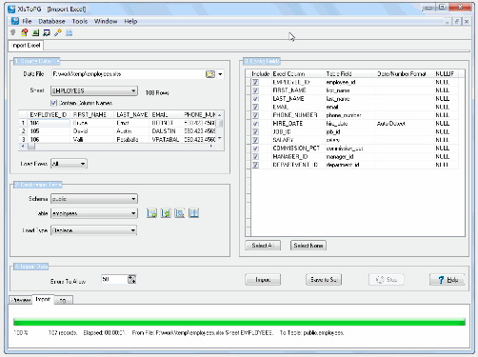Open the Schema dropdown showing public
Viewport: 478px width, 357px height.
(94, 199)
